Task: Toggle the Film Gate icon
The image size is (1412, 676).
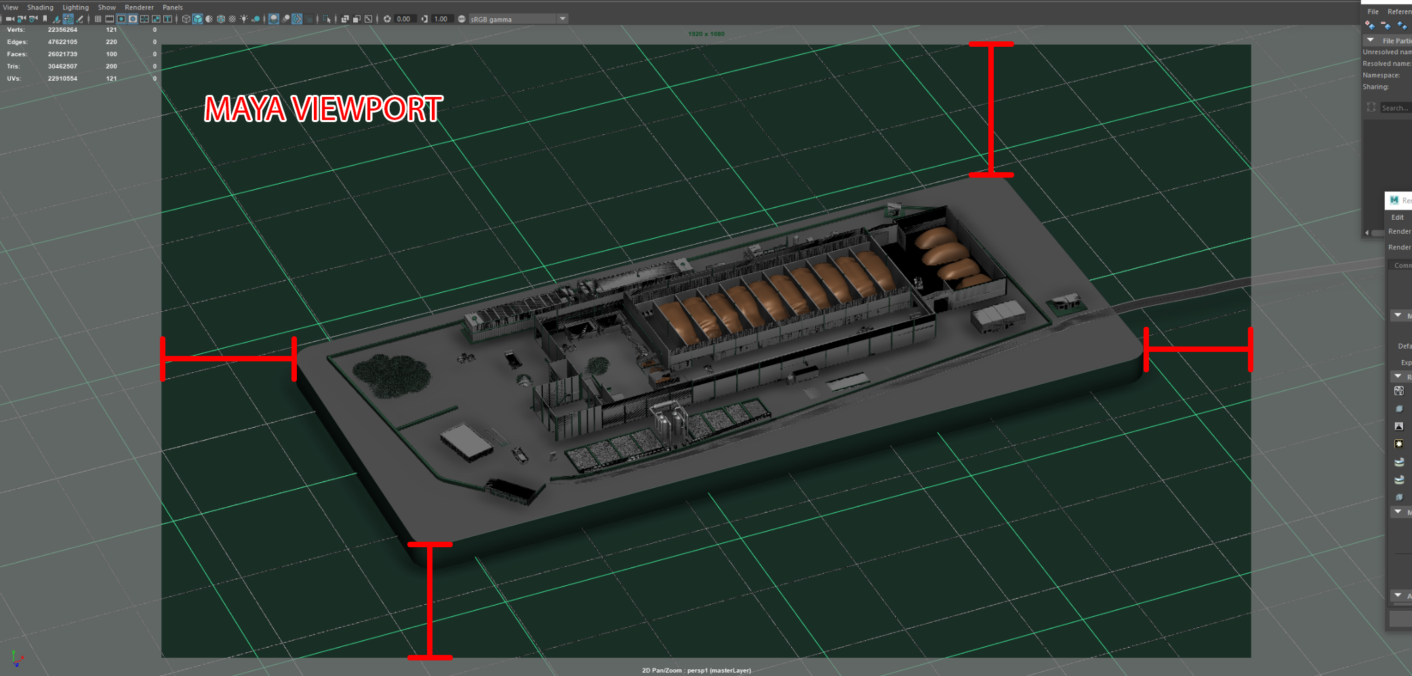Action: 109,19
